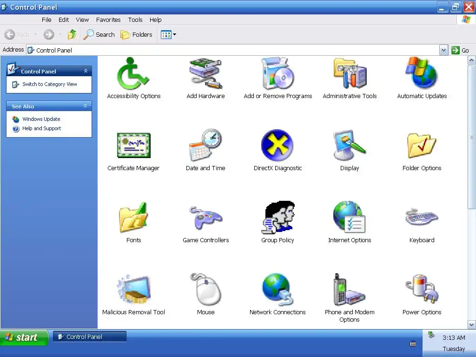Screen dimensions: 476x357
Task: Open Date and Time icon
Action: [205, 145]
